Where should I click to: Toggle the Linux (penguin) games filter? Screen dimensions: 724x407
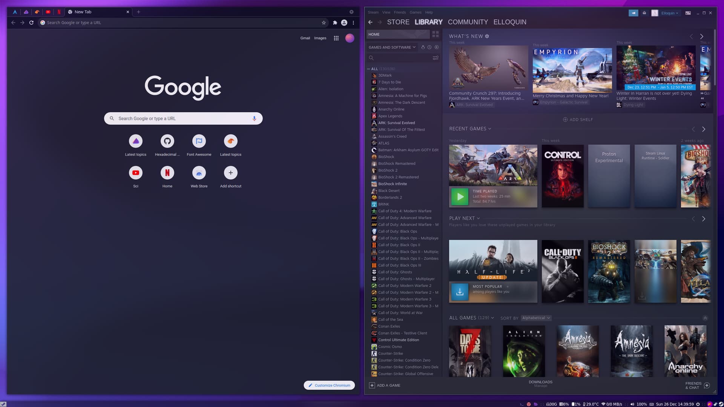(x=423, y=47)
